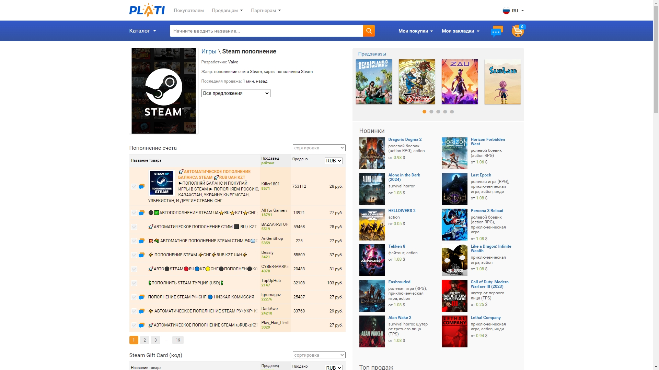
Task: Toggle checkmark in AnGenShop row
Action: [x=134, y=241]
